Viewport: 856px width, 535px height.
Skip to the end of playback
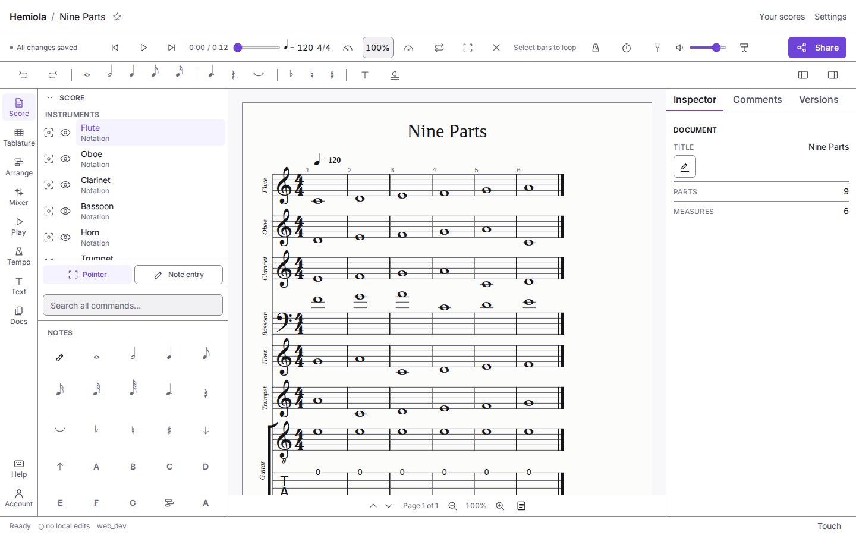pyautogui.click(x=171, y=48)
